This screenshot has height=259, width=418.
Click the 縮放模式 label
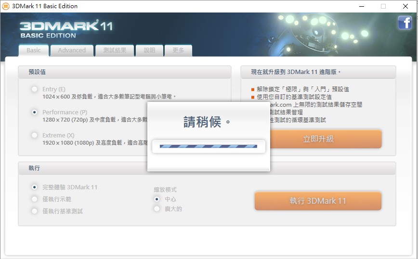pos(165,190)
